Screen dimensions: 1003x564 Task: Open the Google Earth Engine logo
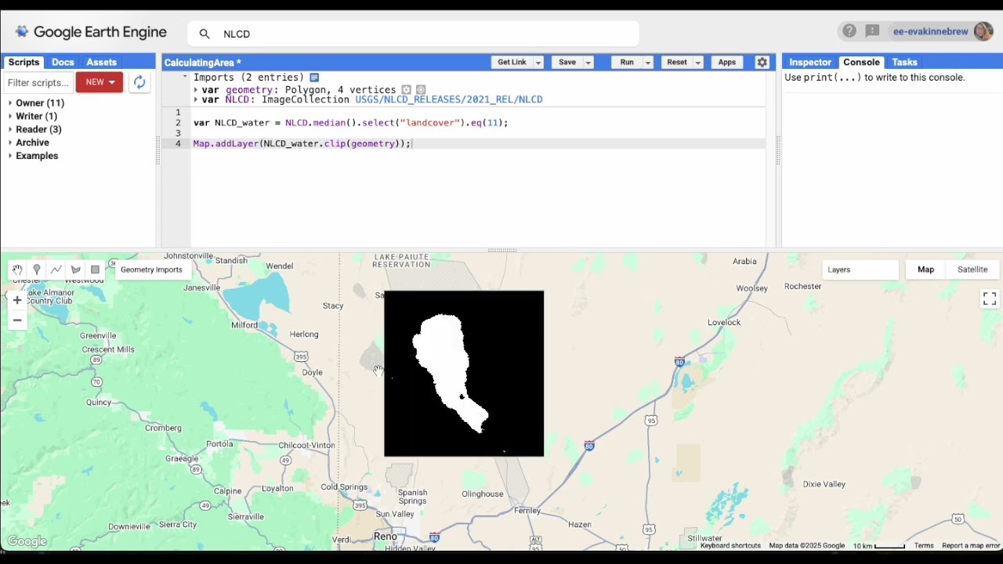91,32
